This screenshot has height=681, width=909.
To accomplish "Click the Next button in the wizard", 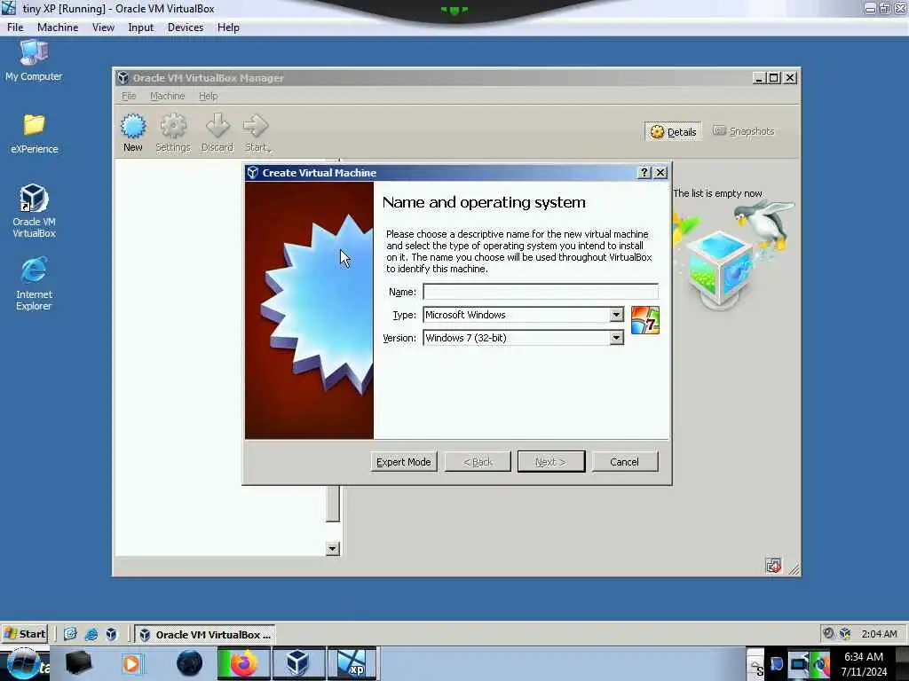I will (x=550, y=461).
